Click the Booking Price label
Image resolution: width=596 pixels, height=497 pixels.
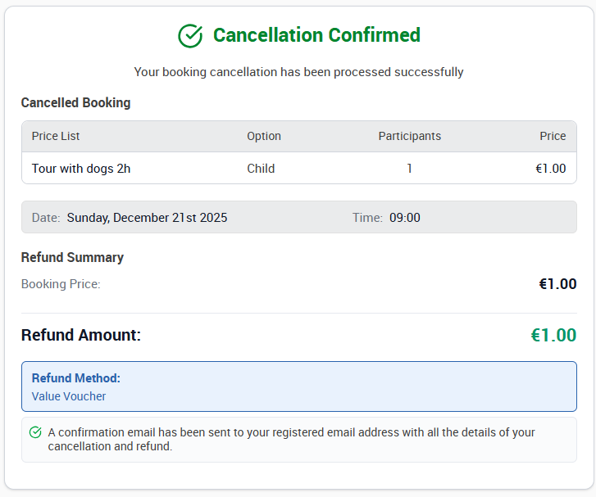click(61, 284)
